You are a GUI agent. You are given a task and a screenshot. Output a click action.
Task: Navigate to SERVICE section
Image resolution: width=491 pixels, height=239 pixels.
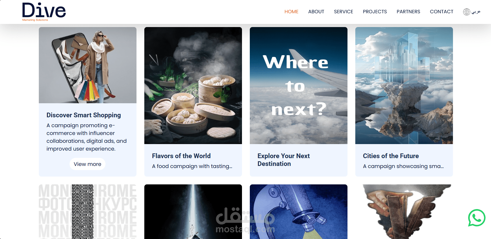[x=343, y=12]
